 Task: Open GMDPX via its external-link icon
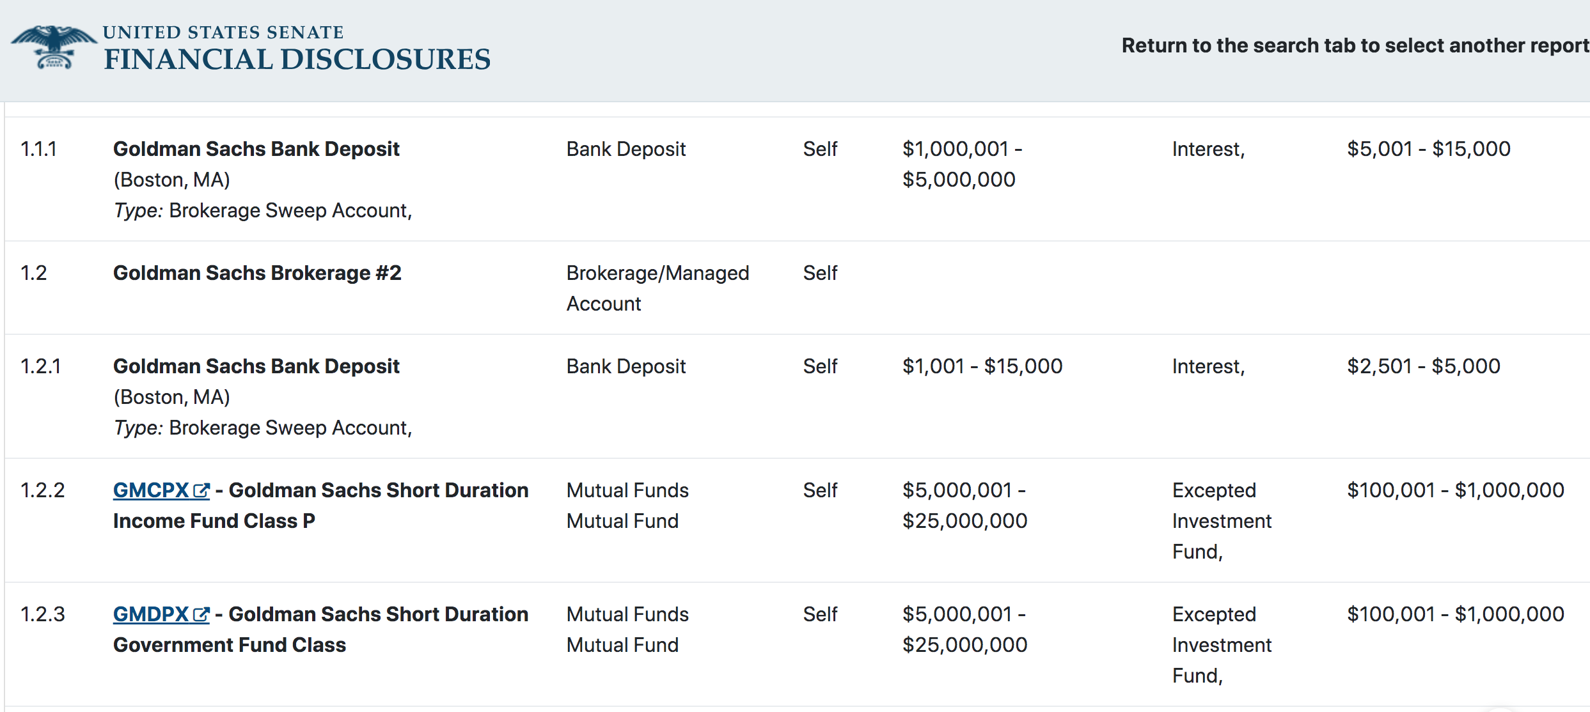[x=201, y=614]
